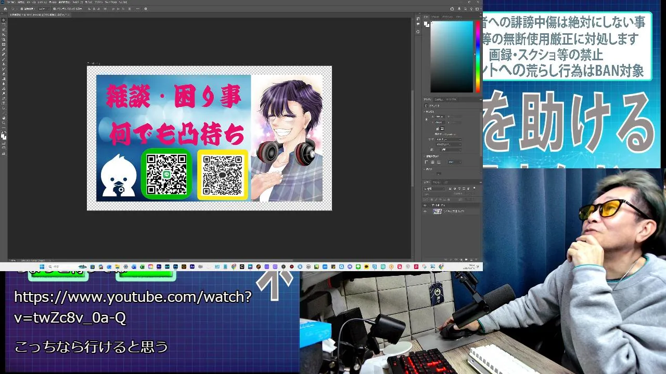Select the Zoom tool in toolbar
Viewport: 666px width, 374px height.
pyautogui.click(x=4, y=123)
